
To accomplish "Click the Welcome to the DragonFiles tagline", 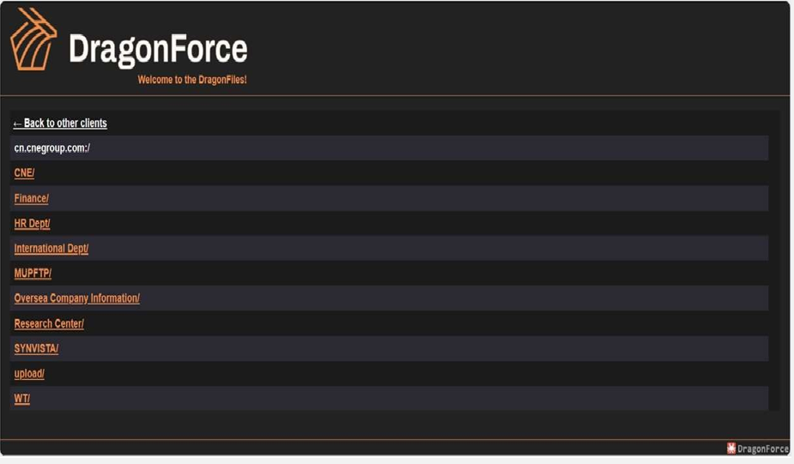I will tap(192, 80).
